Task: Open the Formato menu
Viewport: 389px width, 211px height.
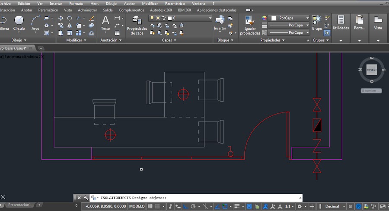Action: click(x=76, y=3)
